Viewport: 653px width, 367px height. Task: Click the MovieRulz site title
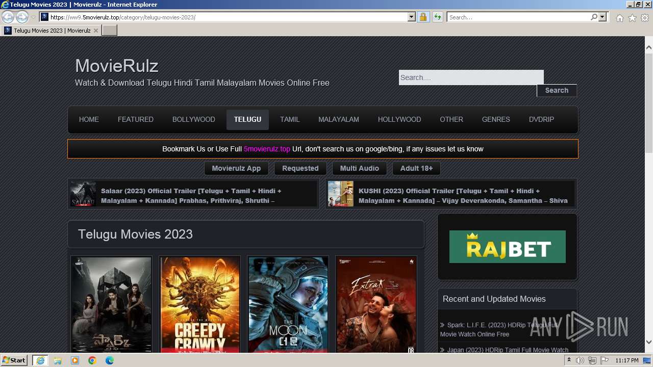pos(117,66)
